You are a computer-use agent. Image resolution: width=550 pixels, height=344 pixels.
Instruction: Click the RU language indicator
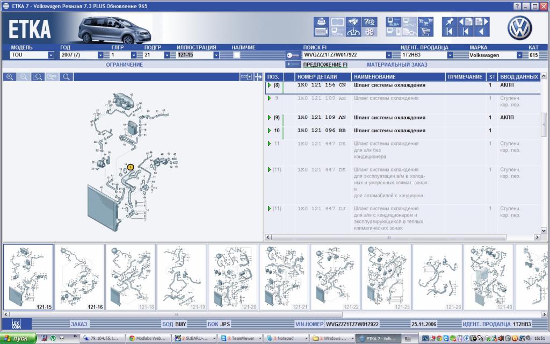click(407, 339)
